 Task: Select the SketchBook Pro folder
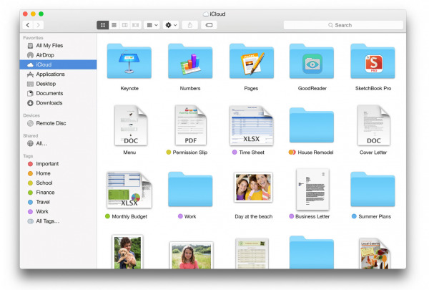373,62
